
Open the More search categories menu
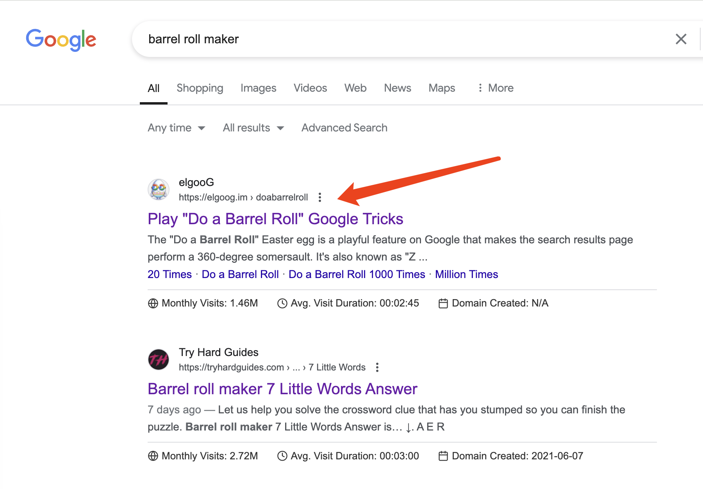[496, 88]
